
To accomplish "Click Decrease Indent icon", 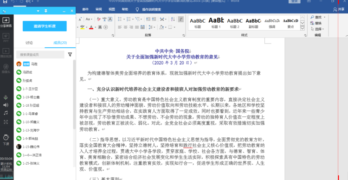I will pos(148,19).
